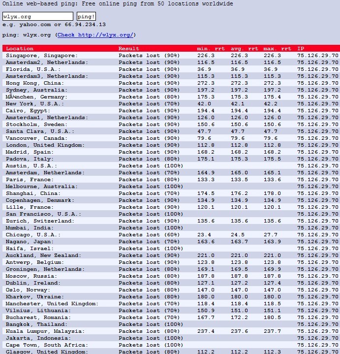
Task: Open the Check http://wlyx.org/ link
Action: tap(95, 35)
